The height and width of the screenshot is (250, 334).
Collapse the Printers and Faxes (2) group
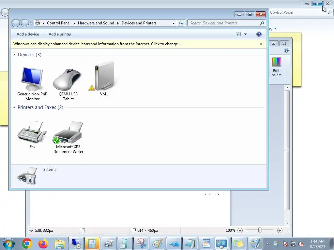[x=14, y=107]
